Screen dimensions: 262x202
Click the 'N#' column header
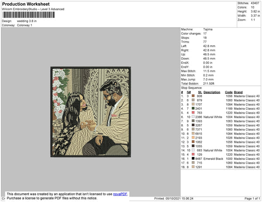(189, 92)
